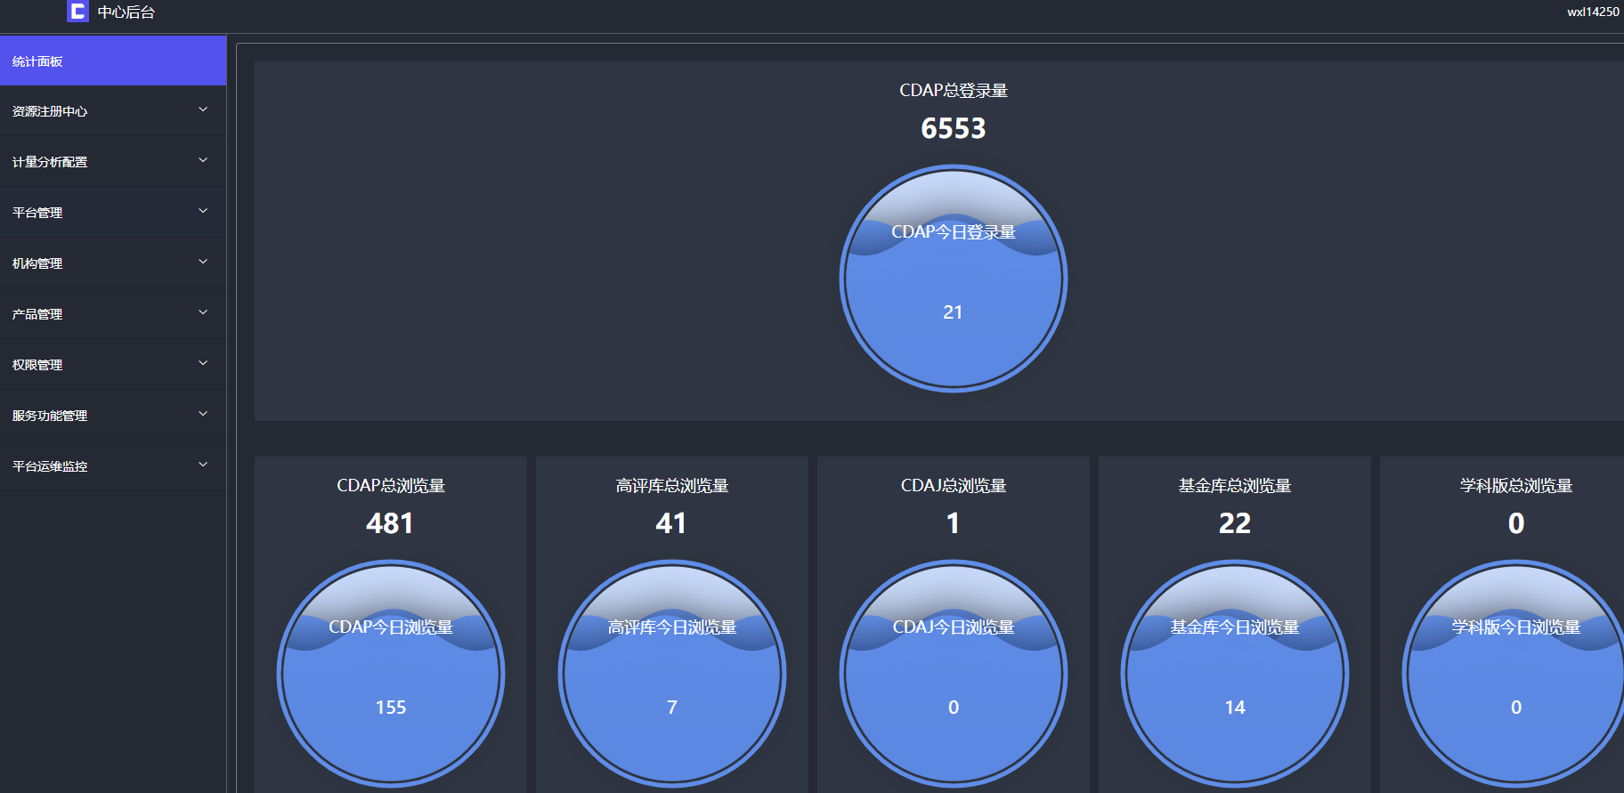1624x793 pixels.
Task: Expand the 资源注册中心 chevron
Action: click(203, 109)
